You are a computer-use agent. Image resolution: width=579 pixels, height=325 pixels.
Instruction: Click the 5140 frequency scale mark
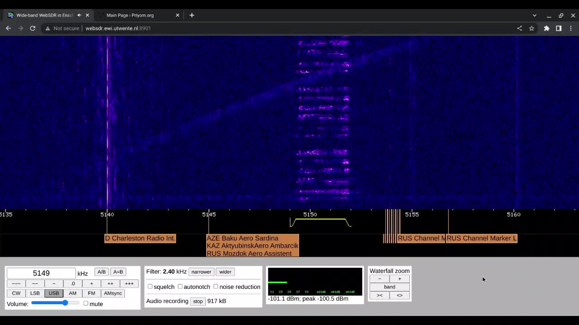107,214
